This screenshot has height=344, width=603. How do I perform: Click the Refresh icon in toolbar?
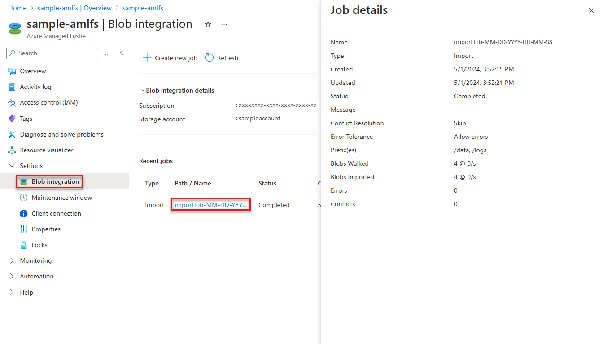click(210, 58)
